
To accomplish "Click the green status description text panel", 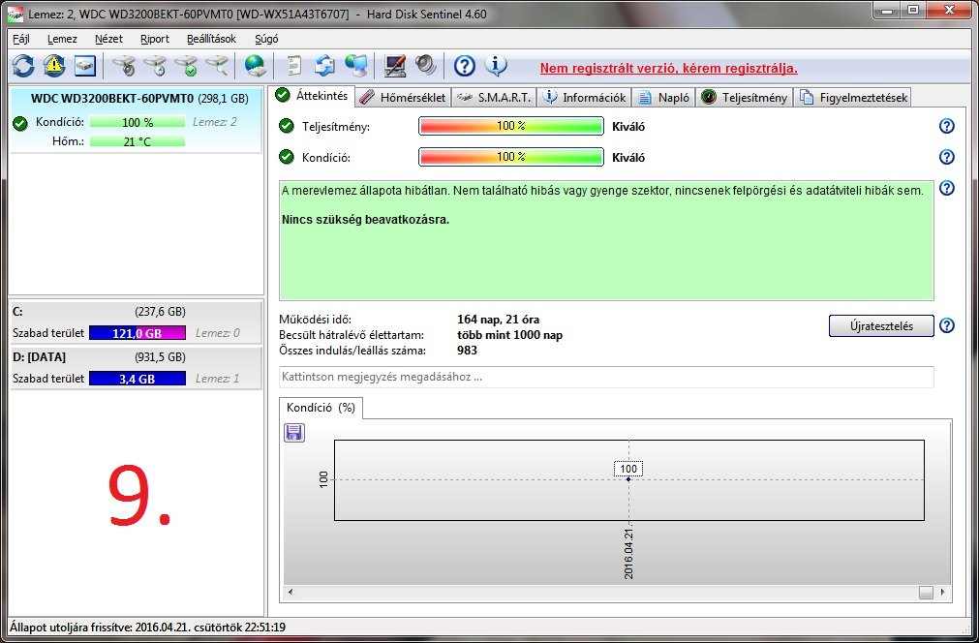I will click(x=606, y=240).
